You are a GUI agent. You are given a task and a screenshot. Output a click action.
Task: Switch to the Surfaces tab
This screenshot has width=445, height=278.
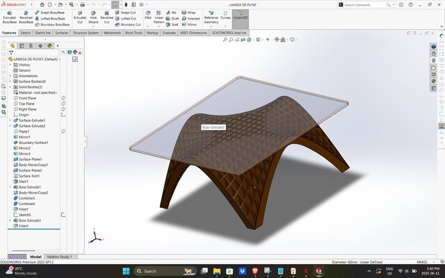pyautogui.click(x=62, y=32)
